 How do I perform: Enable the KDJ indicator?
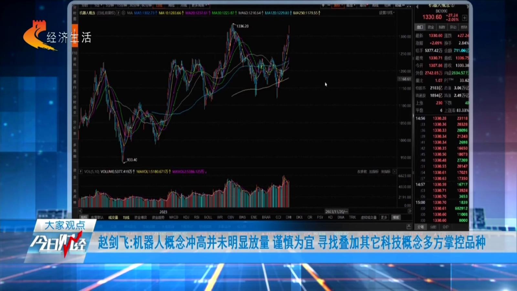(x=186, y=217)
